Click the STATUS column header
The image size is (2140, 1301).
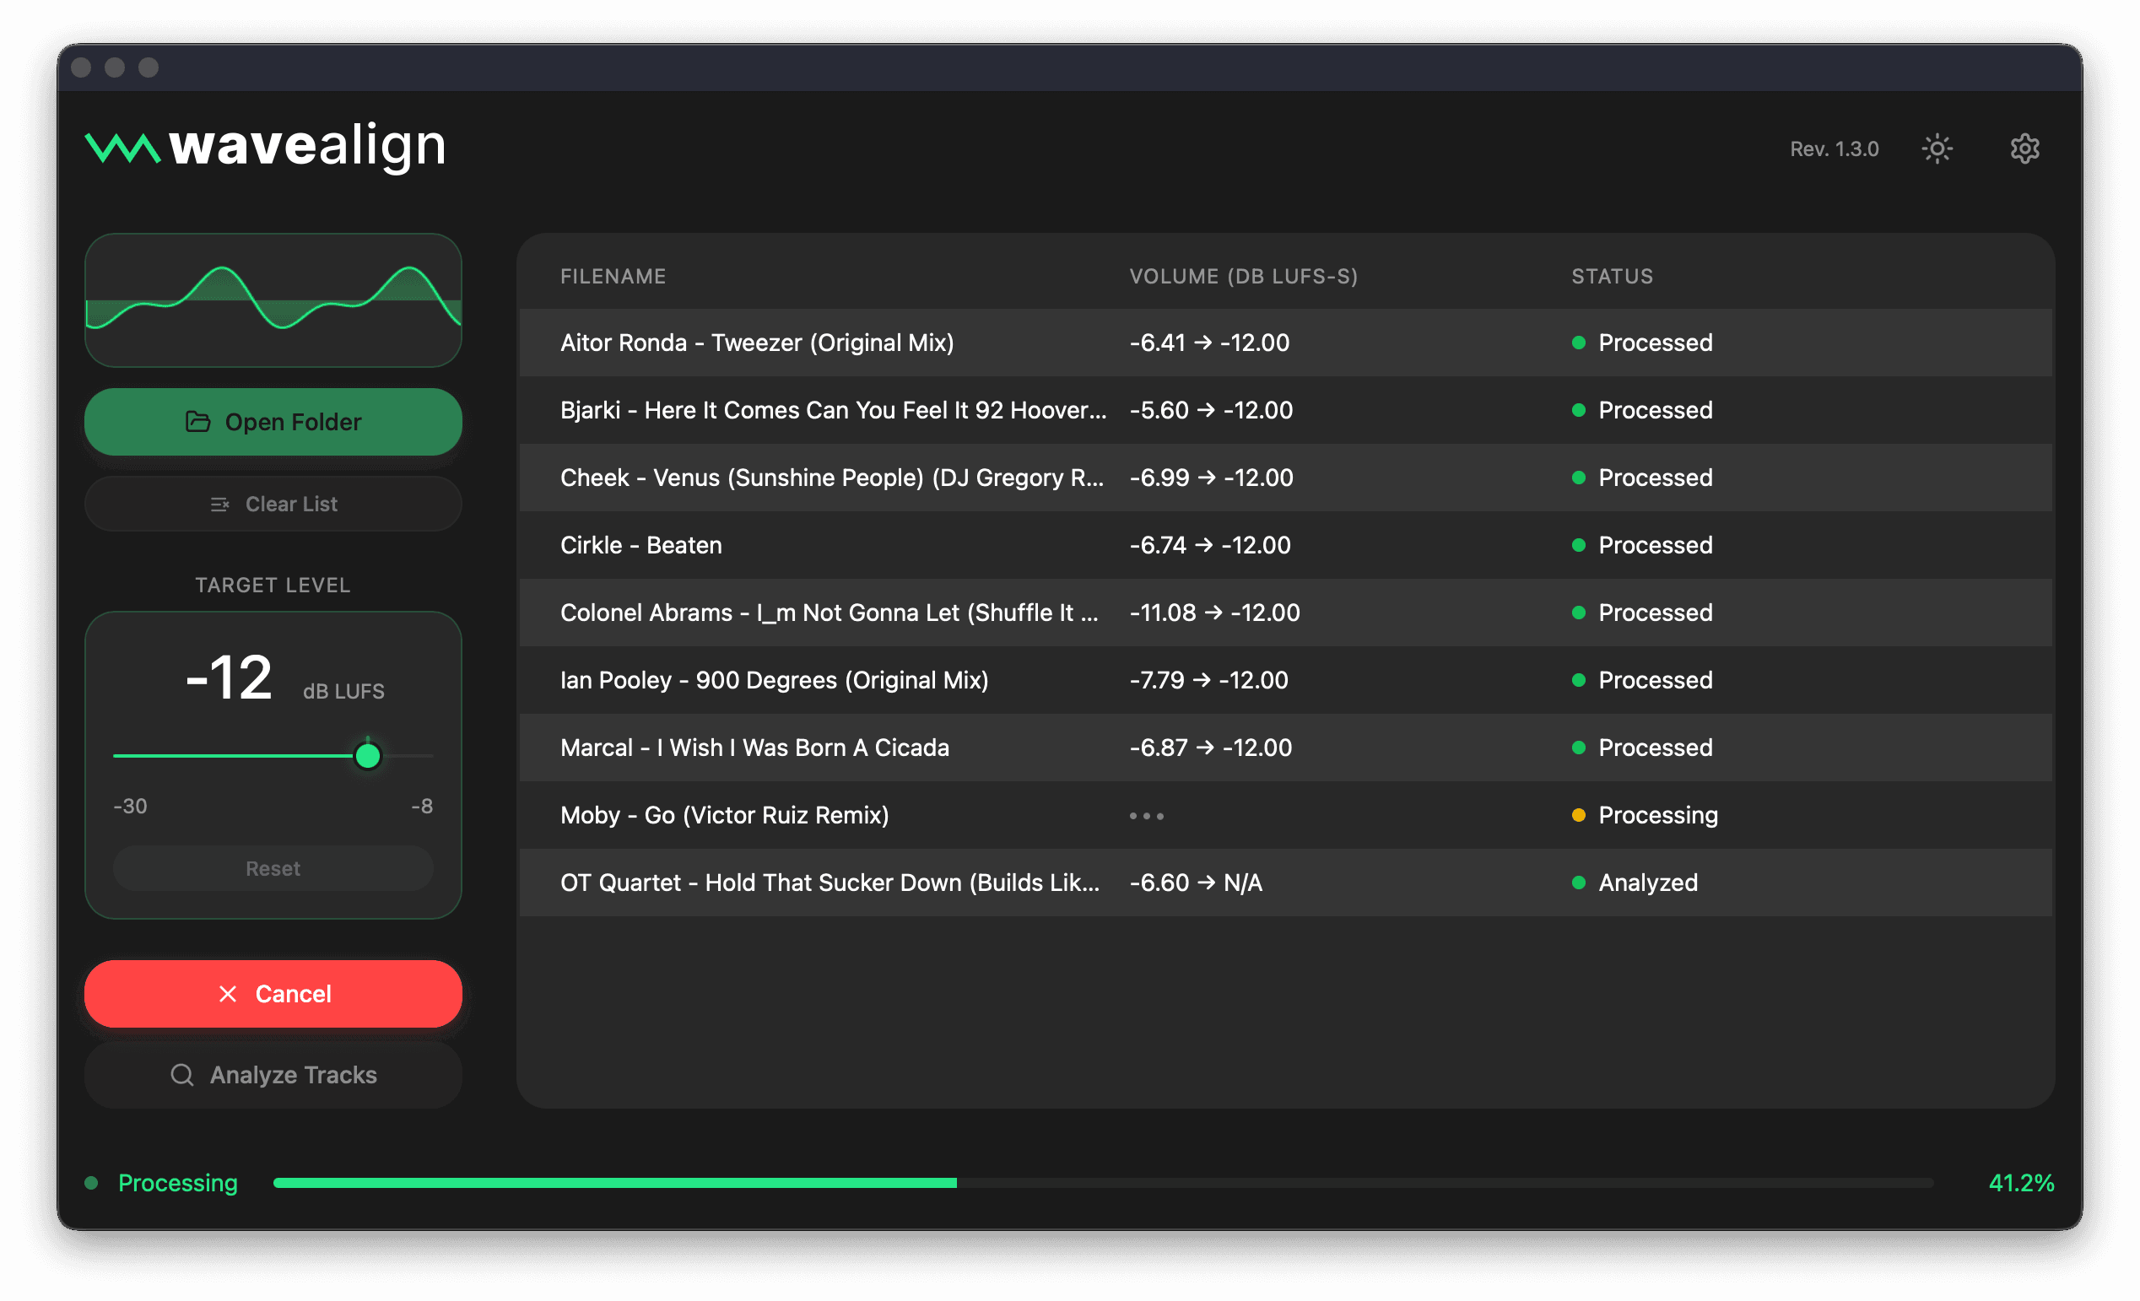click(x=1612, y=276)
